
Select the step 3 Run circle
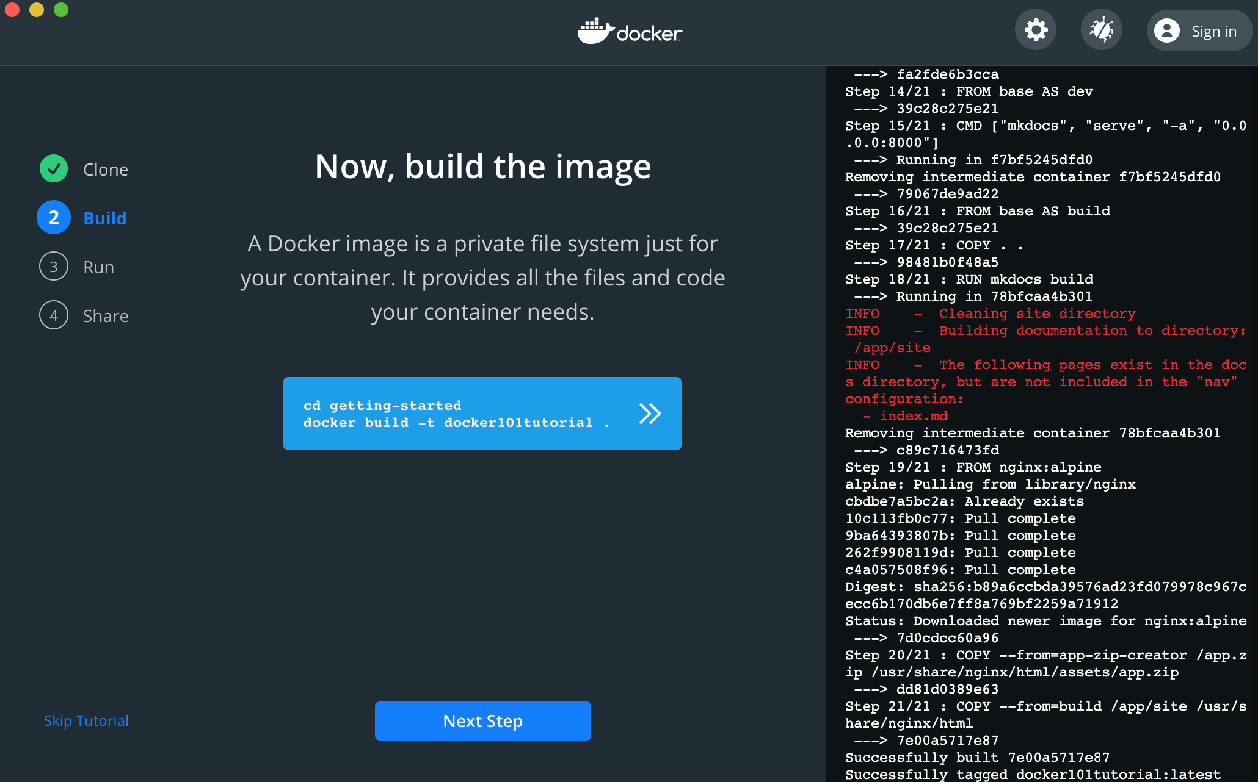(54, 267)
